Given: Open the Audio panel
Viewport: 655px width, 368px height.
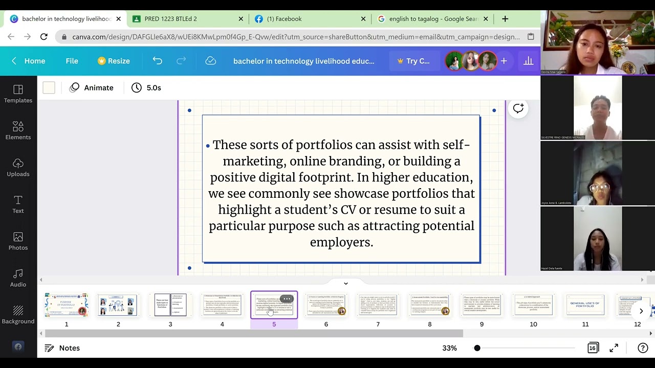Looking at the screenshot, I should tap(18, 278).
